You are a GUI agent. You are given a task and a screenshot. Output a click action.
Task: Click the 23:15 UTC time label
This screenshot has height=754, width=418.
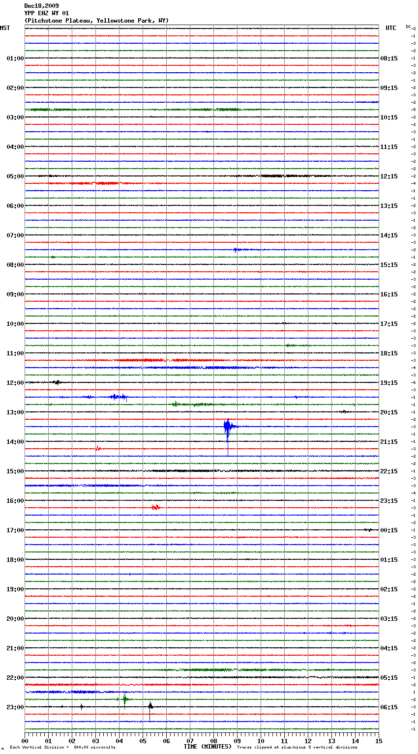[389, 501]
